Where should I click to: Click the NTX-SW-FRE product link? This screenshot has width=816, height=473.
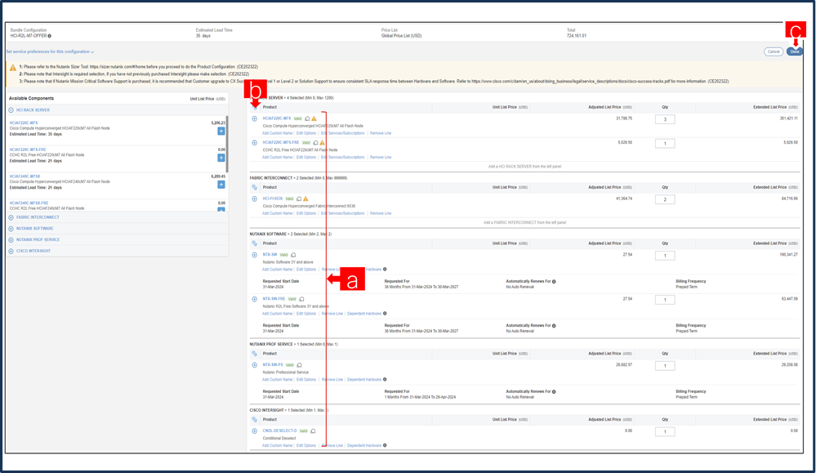pyautogui.click(x=274, y=299)
